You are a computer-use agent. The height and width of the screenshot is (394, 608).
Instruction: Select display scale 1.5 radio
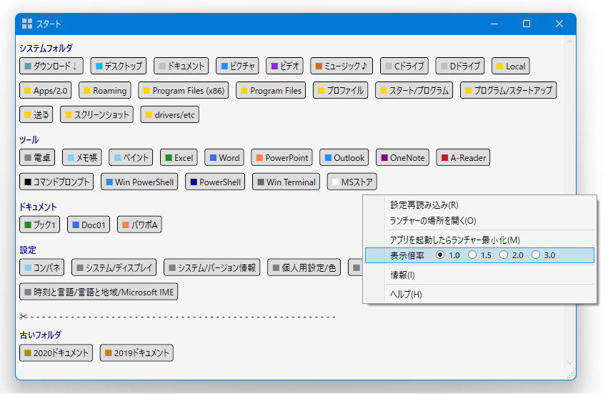pos(472,255)
